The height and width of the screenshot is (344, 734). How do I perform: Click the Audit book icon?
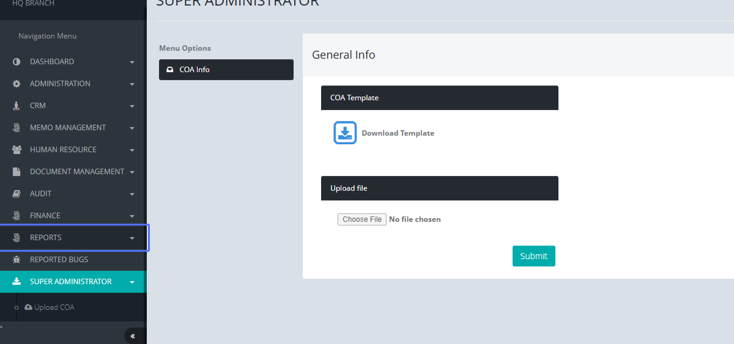[x=17, y=194]
